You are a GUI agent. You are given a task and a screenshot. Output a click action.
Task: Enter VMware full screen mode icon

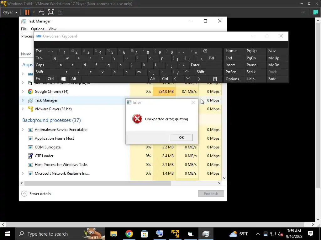point(51,12)
